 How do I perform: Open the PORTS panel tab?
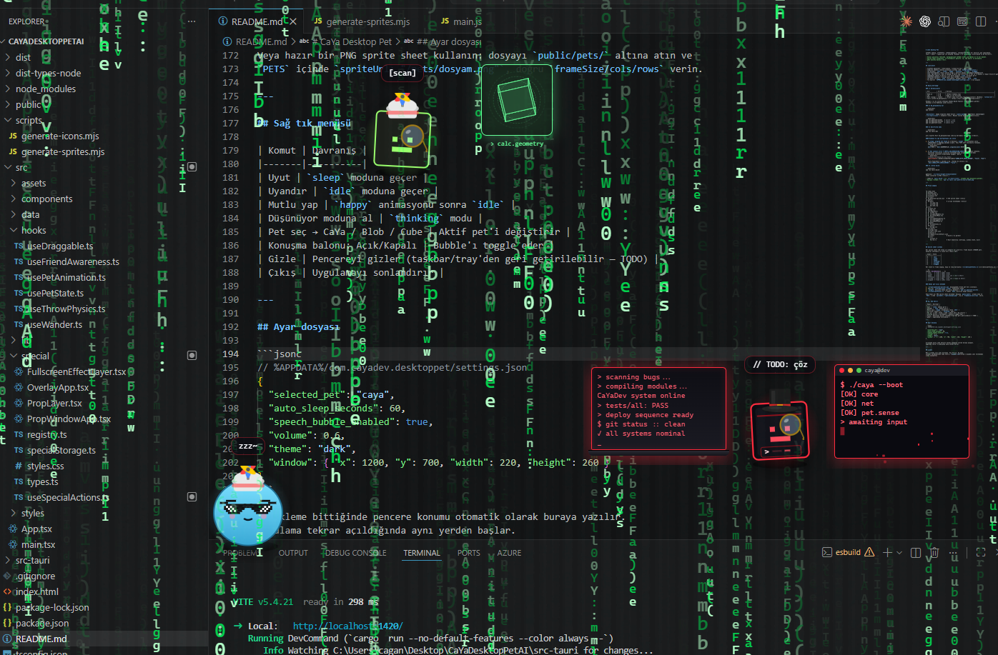[x=469, y=553]
